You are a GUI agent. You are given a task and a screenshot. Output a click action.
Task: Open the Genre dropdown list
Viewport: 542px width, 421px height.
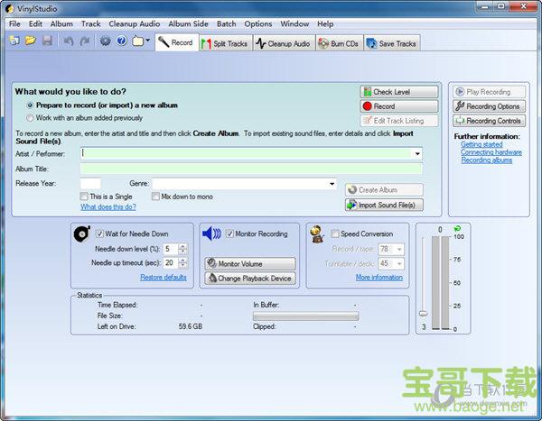tap(332, 184)
